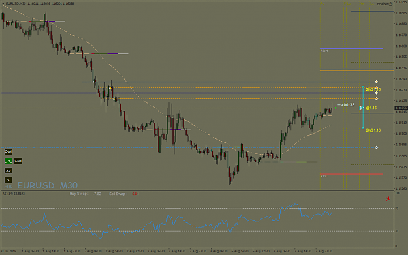This screenshot has width=408, height=255.
Task: Click the D-spl button on the chart
Action: click(8, 151)
